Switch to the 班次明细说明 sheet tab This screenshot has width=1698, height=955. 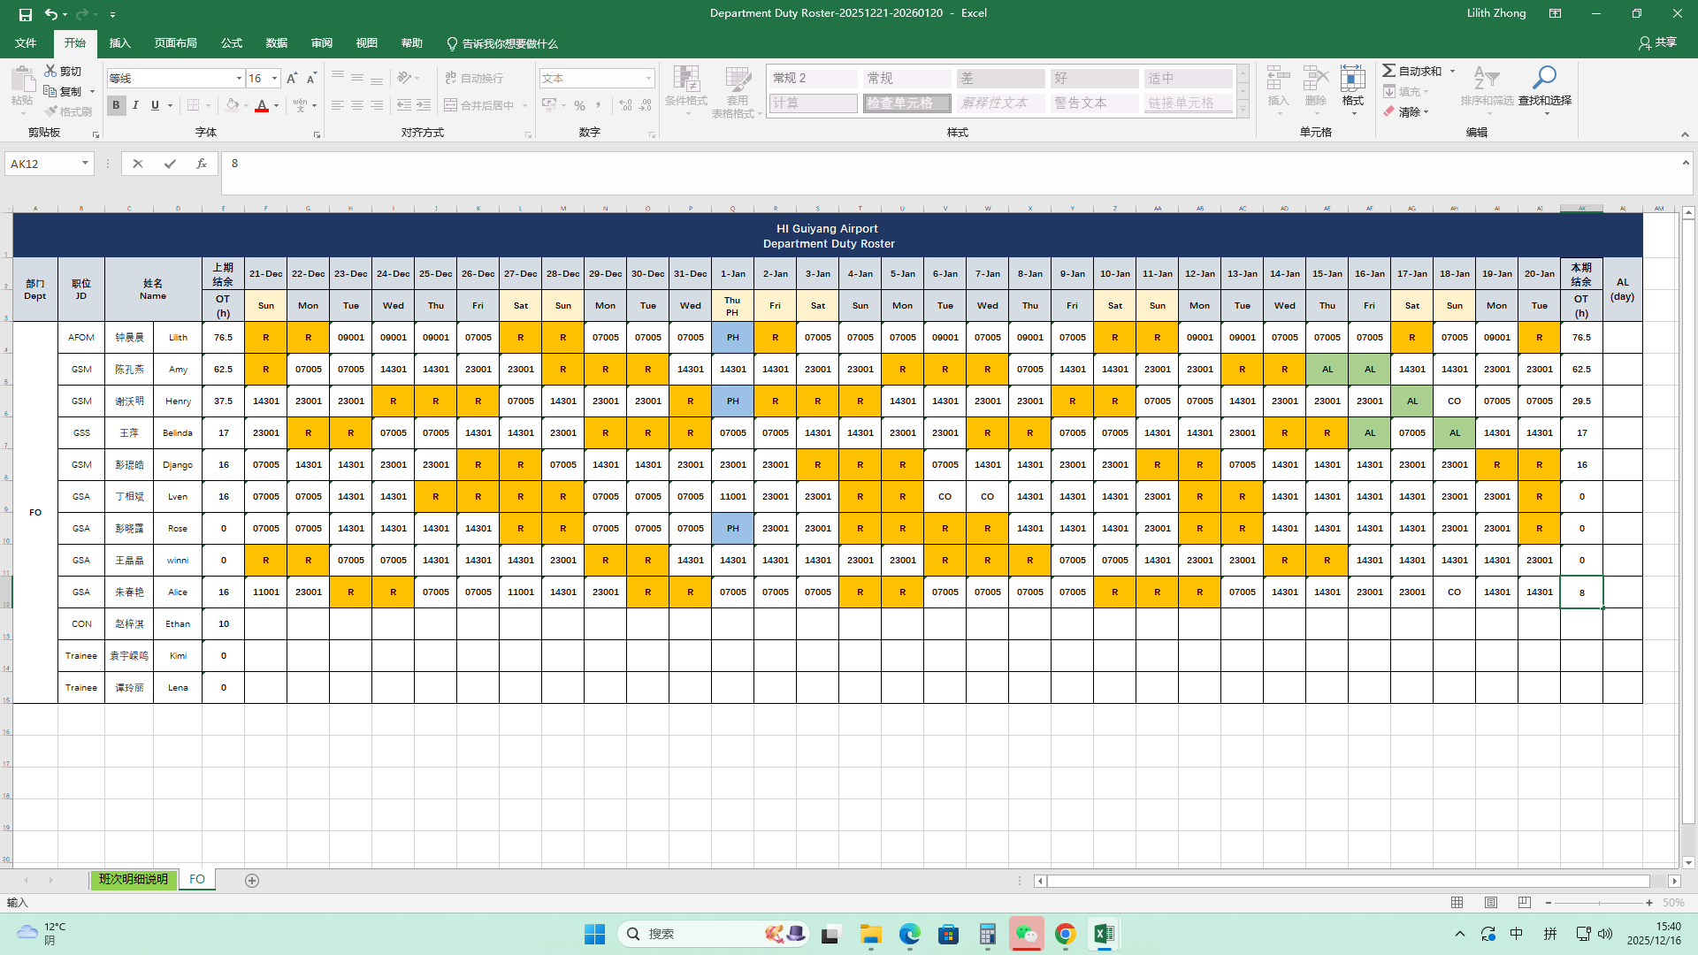pyautogui.click(x=133, y=879)
